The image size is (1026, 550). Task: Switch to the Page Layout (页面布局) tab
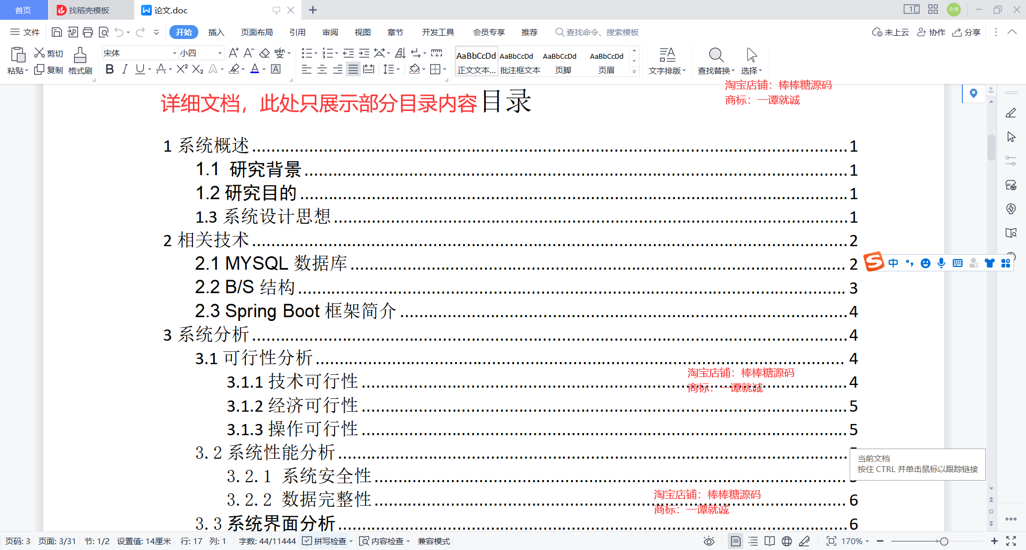click(256, 32)
